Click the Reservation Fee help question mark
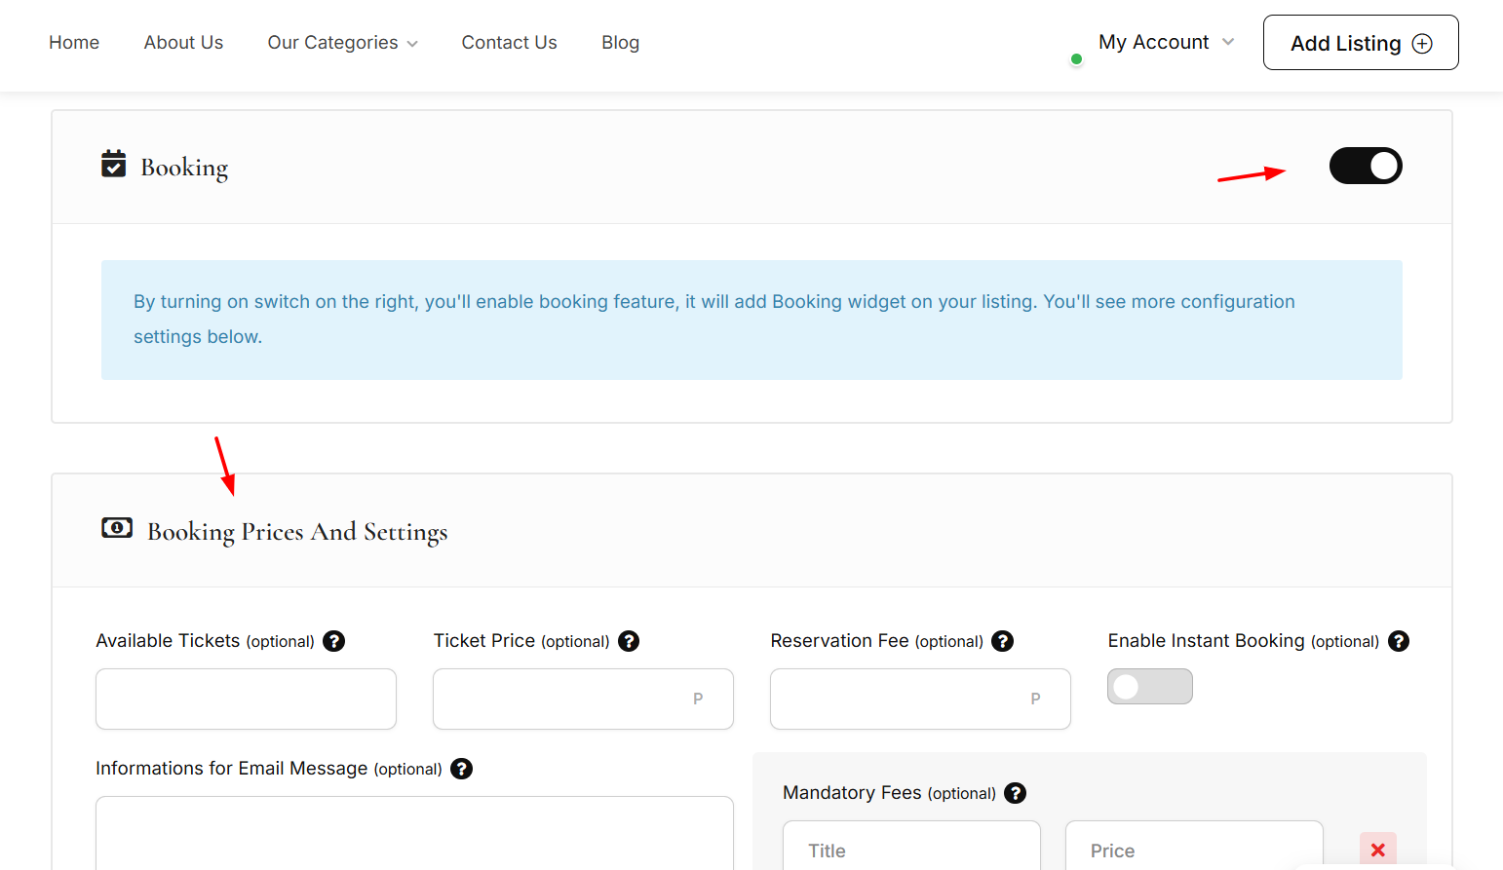This screenshot has height=870, width=1503. click(1002, 641)
